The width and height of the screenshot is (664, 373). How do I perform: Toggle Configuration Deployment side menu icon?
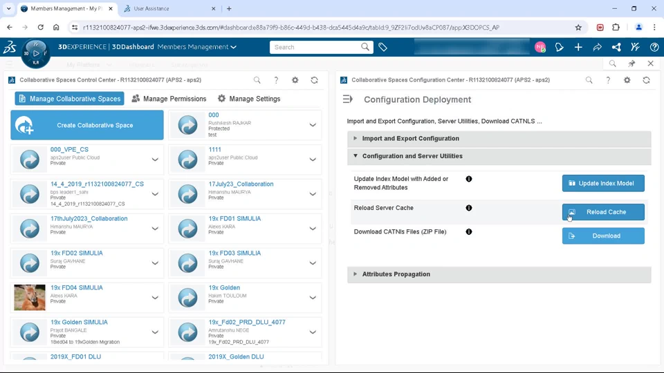pyautogui.click(x=348, y=99)
